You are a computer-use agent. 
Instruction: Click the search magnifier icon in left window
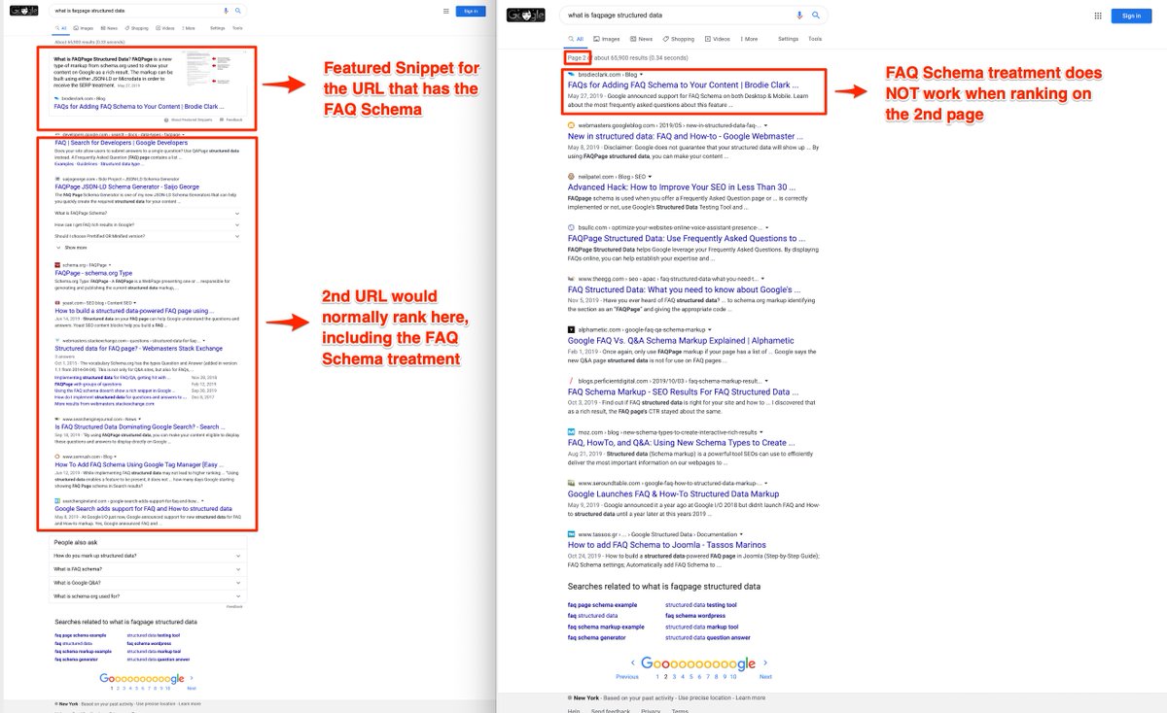pos(237,11)
